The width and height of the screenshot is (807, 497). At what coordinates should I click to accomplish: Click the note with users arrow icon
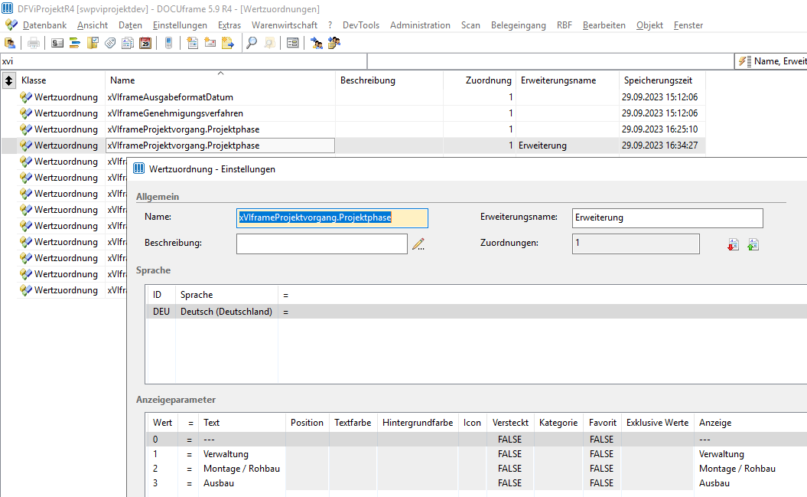334,43
